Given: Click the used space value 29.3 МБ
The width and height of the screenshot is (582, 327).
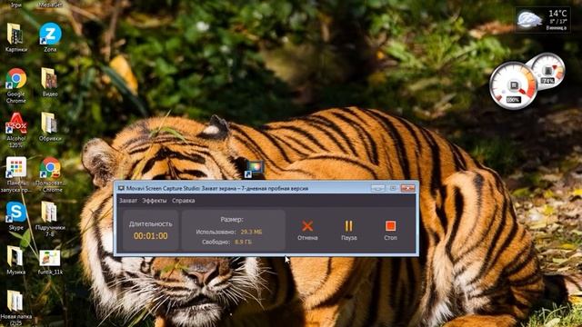Looking at the screenshot, I should tap(251, 233).
